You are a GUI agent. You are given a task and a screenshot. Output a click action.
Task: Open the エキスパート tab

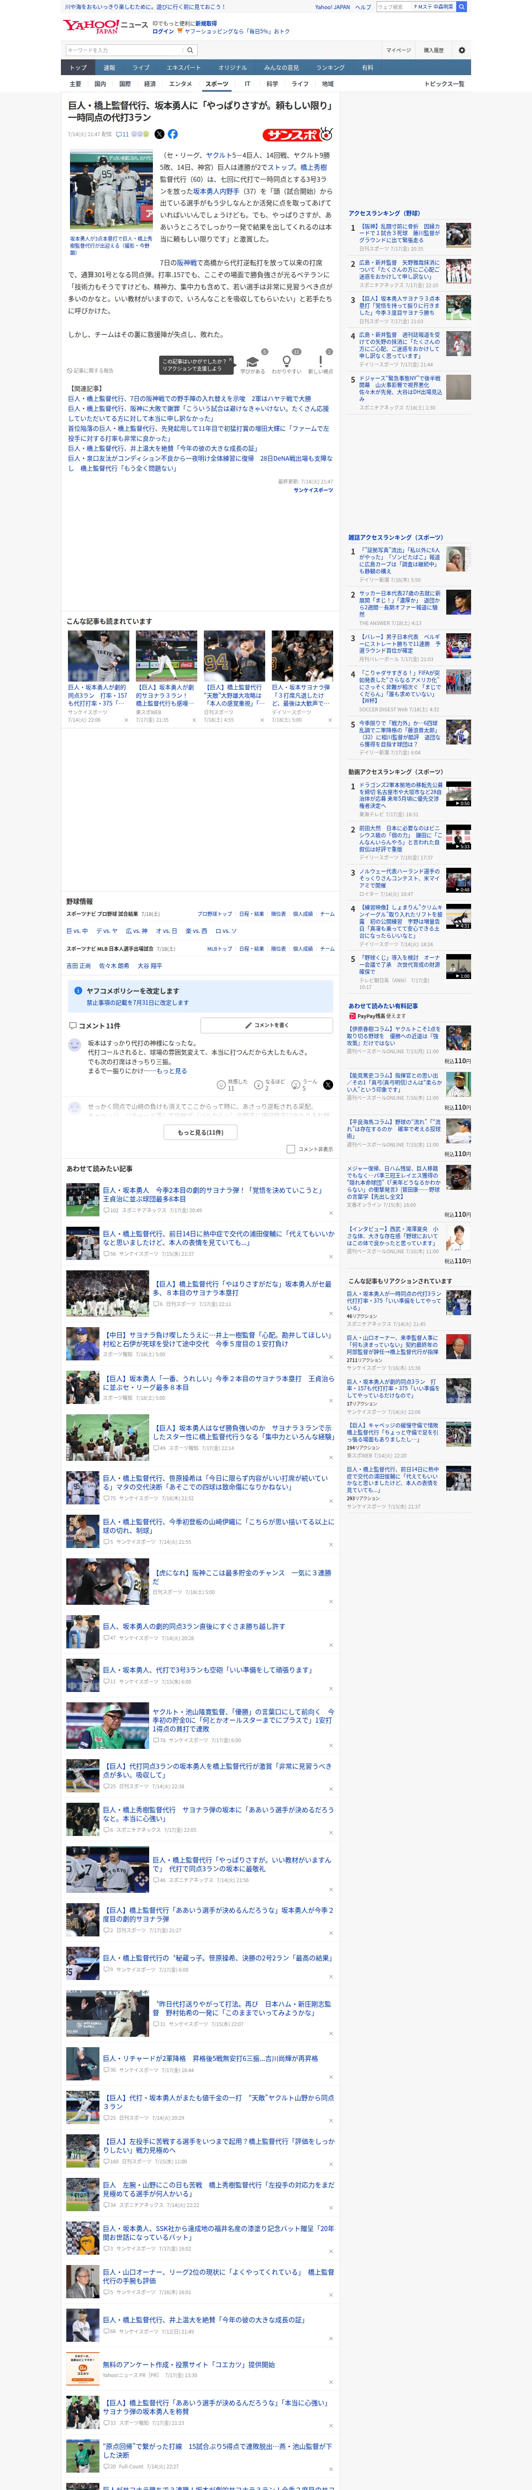click(x=184, y=68)
